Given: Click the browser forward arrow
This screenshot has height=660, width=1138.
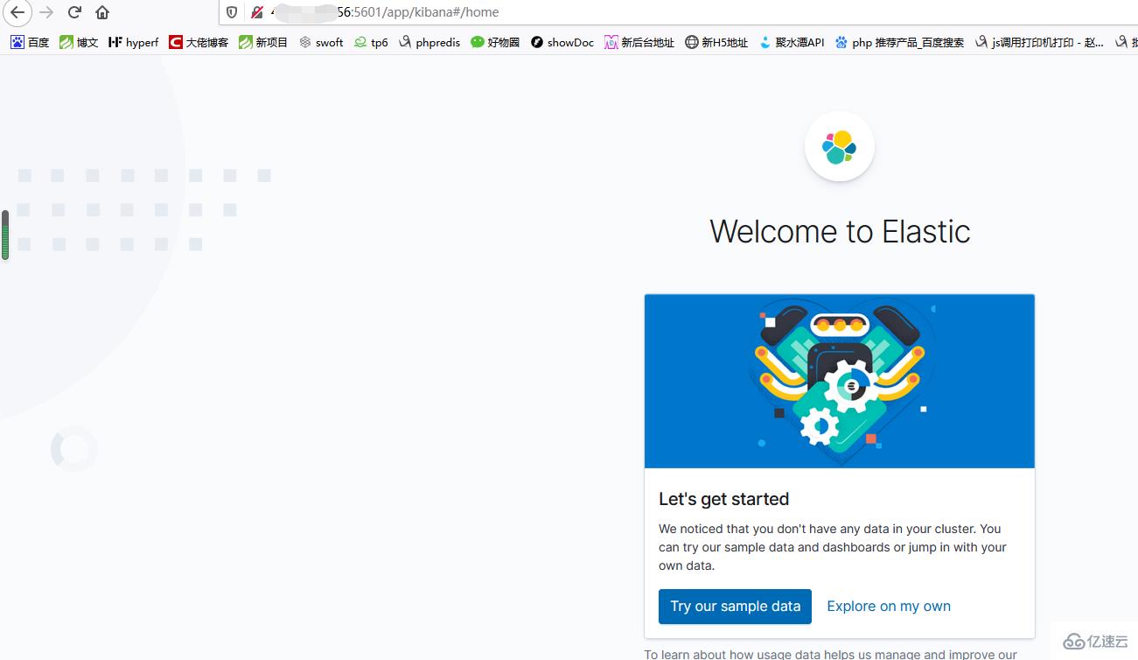Looking at the screenshot, I should [46, 12].
